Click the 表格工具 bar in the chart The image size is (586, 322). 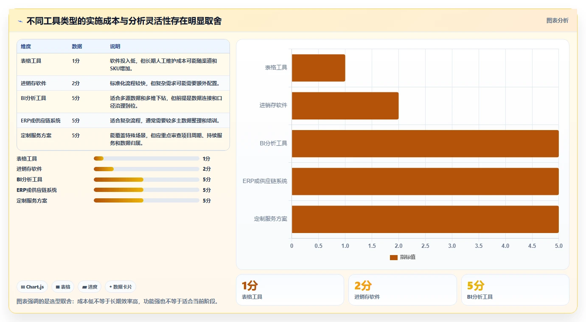tap(318, 68)
